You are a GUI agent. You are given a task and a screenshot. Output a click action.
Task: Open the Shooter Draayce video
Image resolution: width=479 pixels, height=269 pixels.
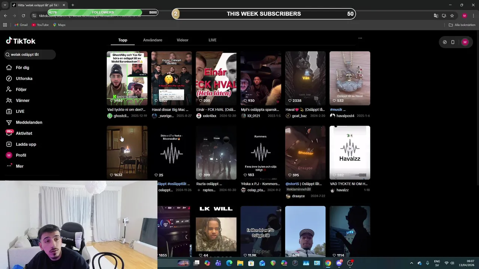coord(305,153)
